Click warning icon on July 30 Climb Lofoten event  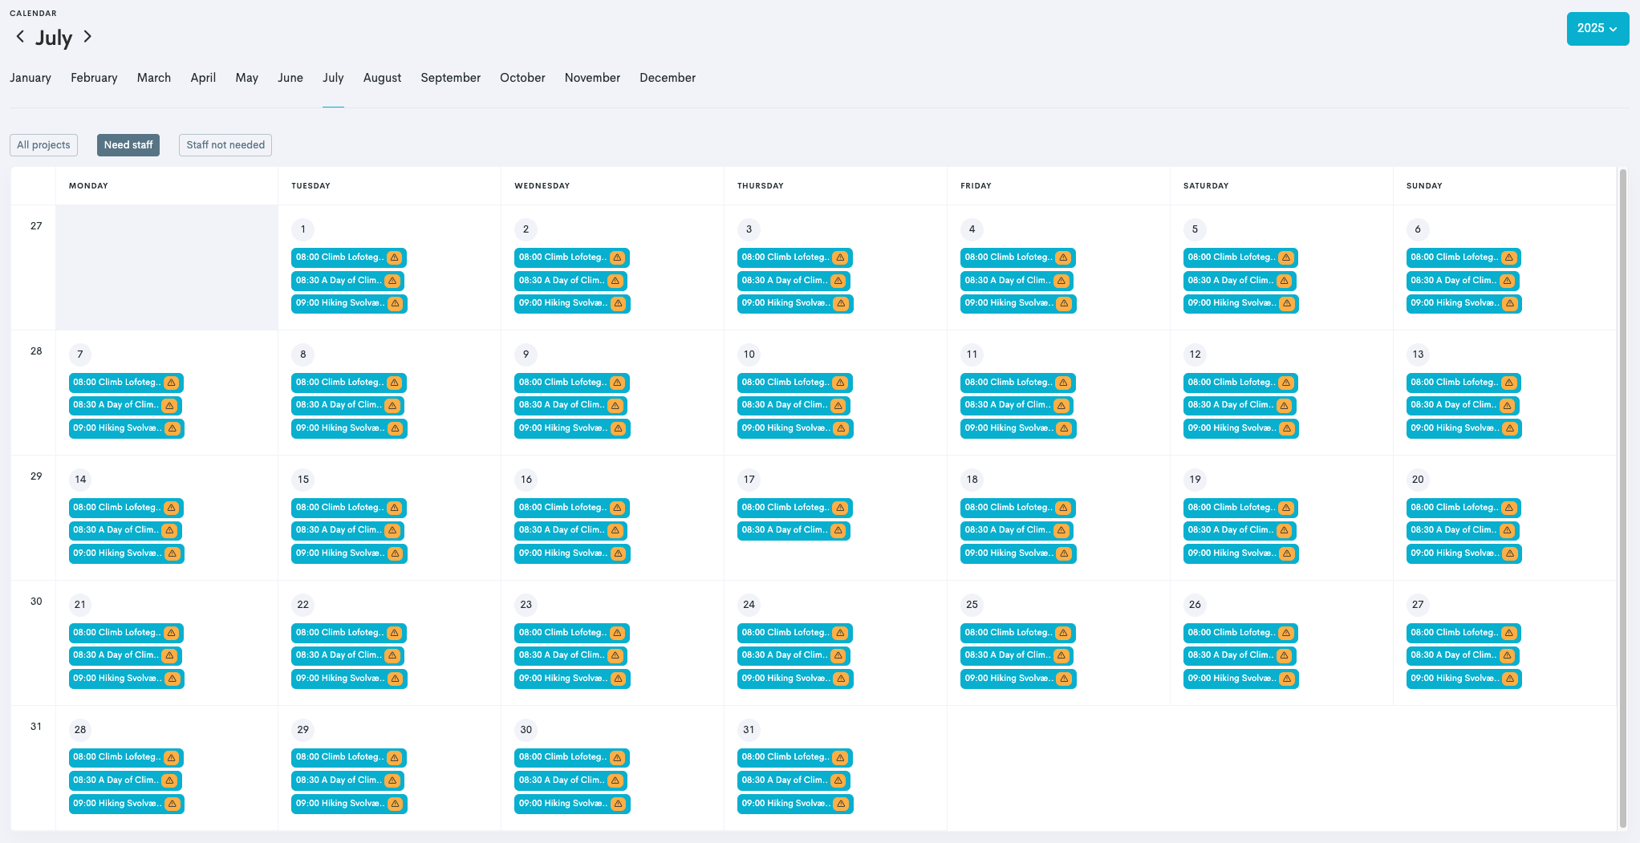[617, 758]
